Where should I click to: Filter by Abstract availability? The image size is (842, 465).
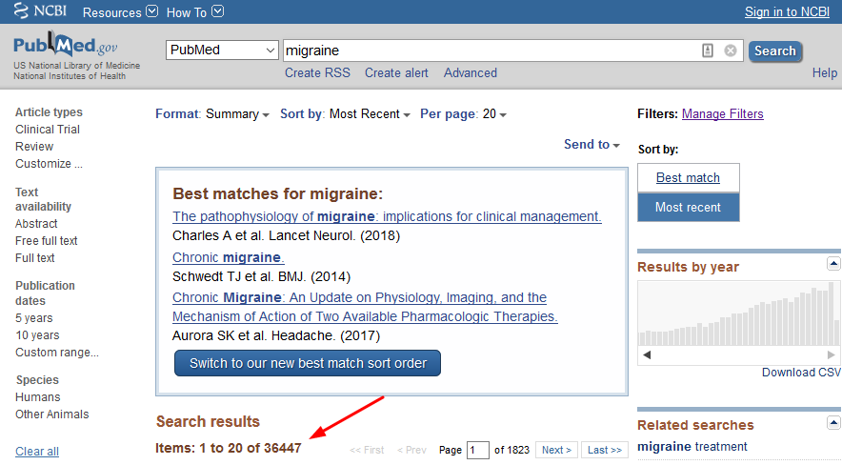(36, 224)
